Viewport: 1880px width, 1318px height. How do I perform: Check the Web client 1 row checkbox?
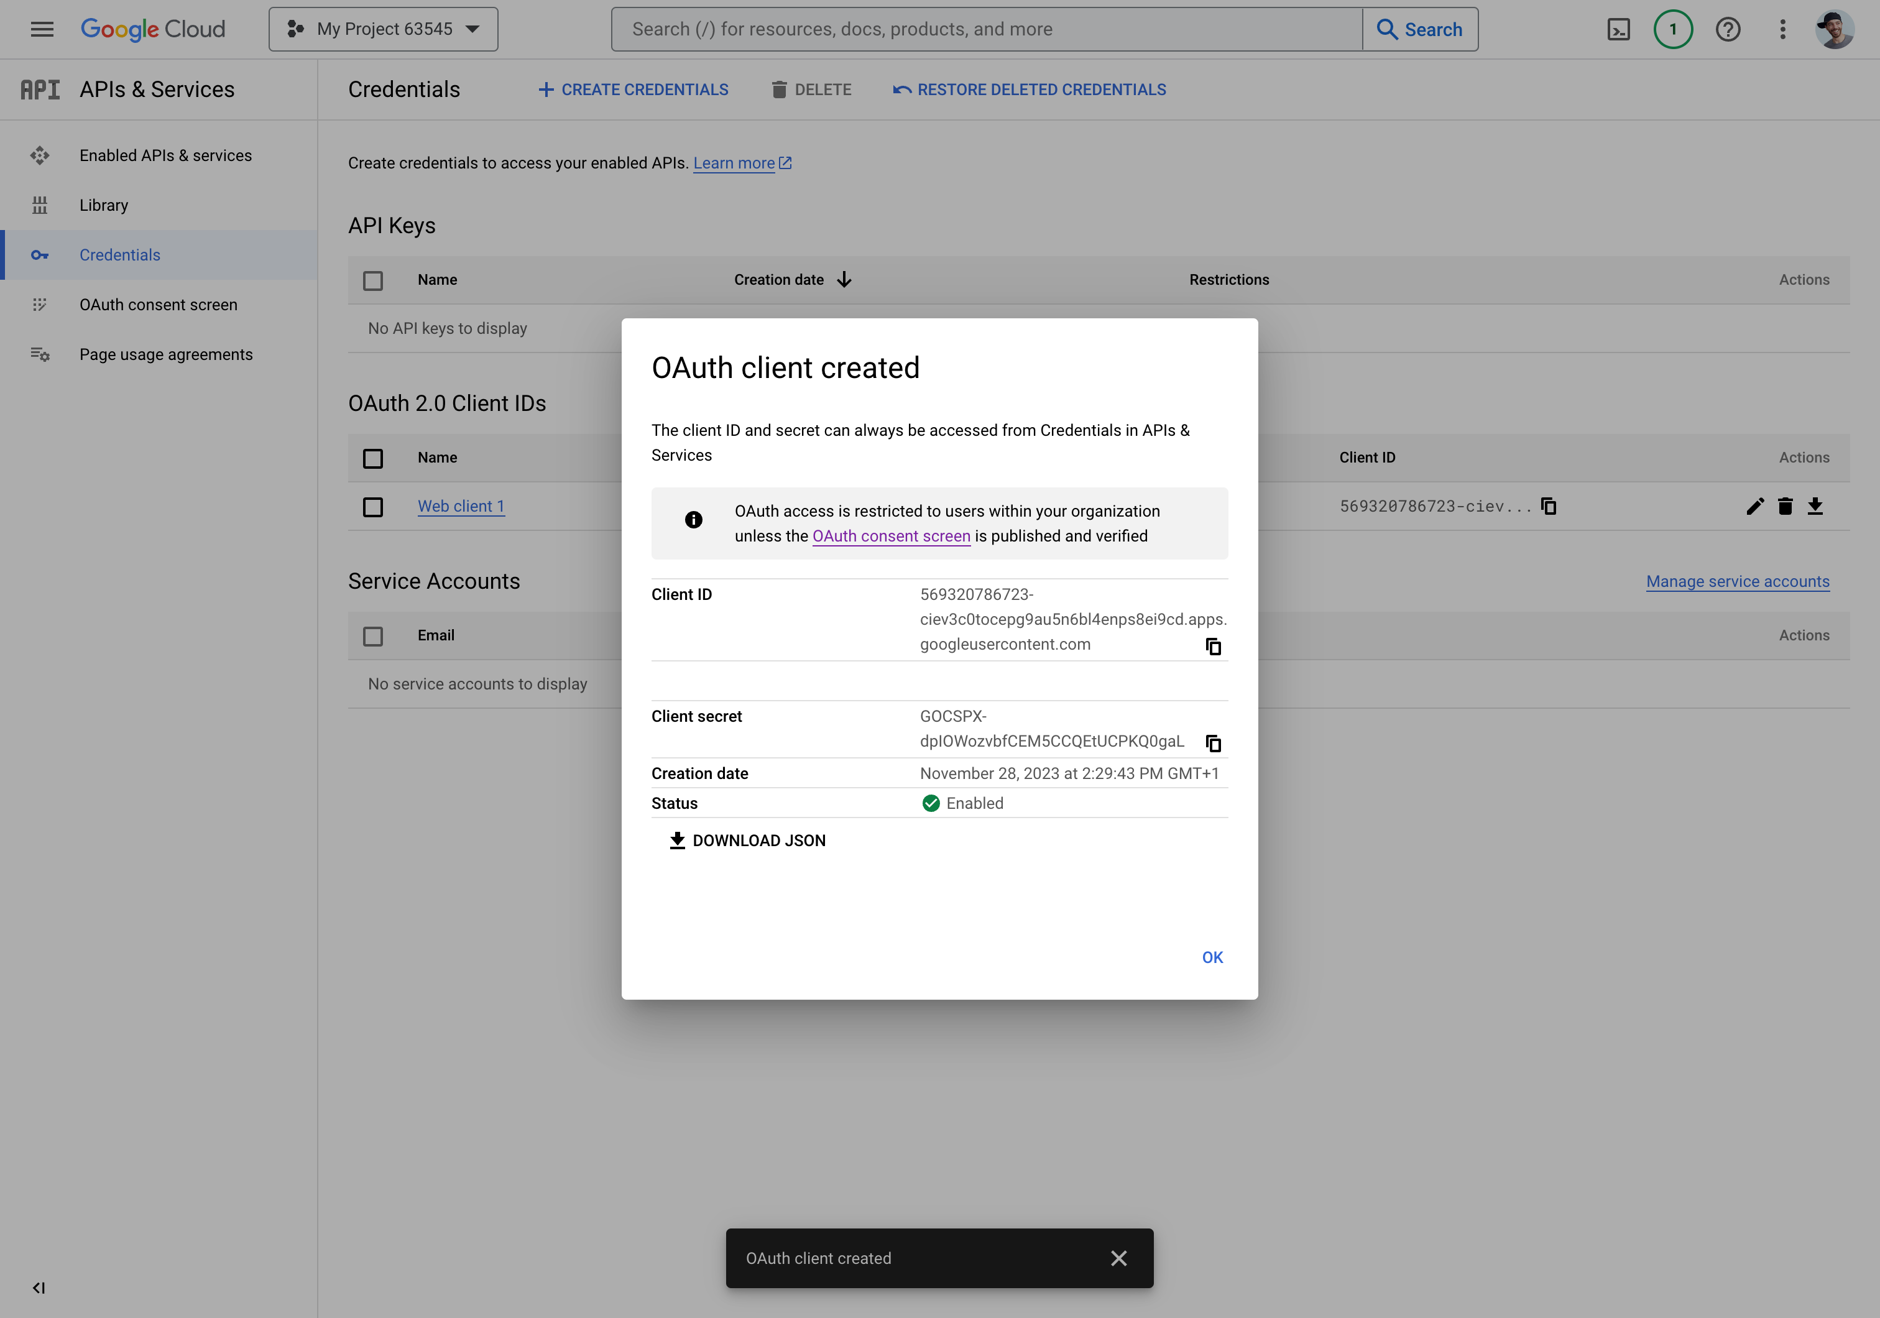[x=372, y=507]
